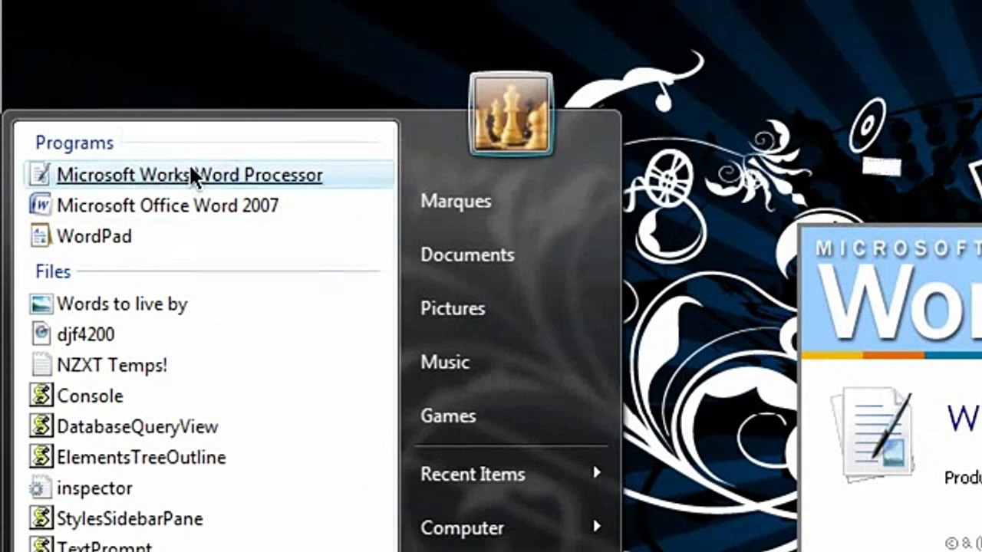Click the Files group header
Viewport: 982px width, 552px height.
click(53, 271)
